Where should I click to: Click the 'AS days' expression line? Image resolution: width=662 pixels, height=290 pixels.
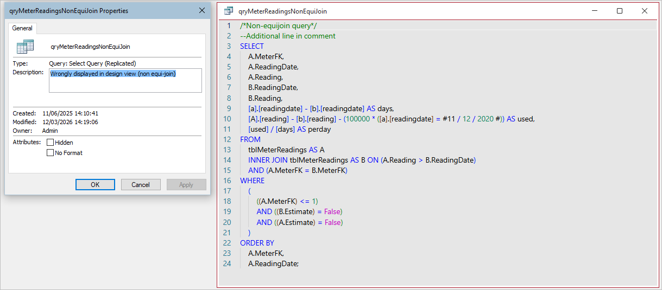(321, 108)
